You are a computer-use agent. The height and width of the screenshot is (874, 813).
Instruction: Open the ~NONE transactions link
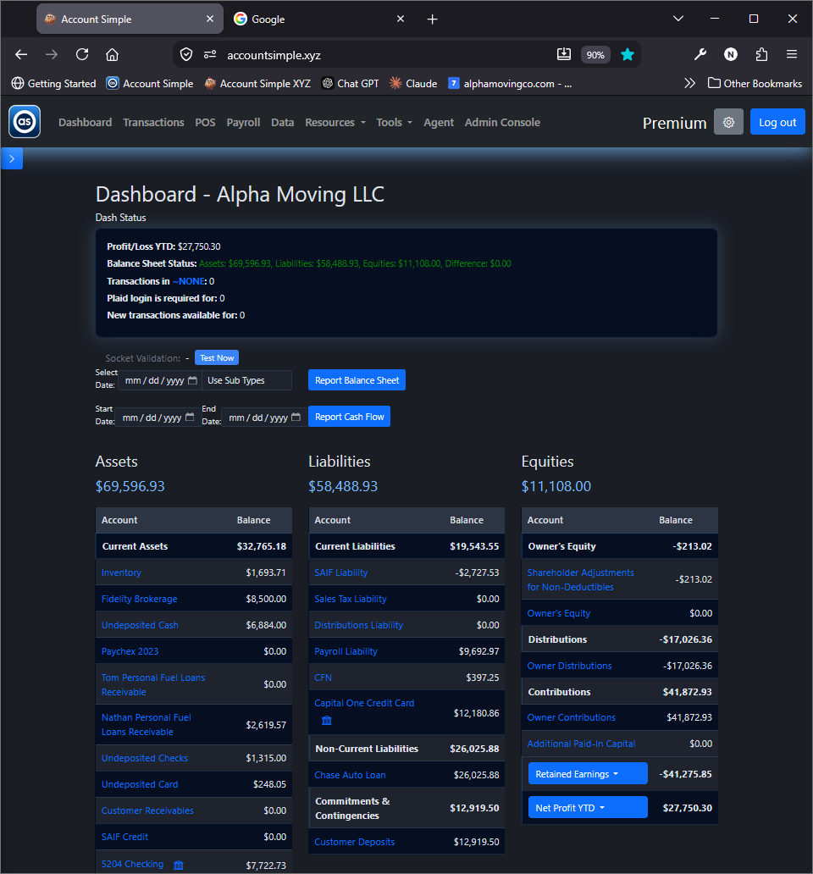click(x=190, y=281)
